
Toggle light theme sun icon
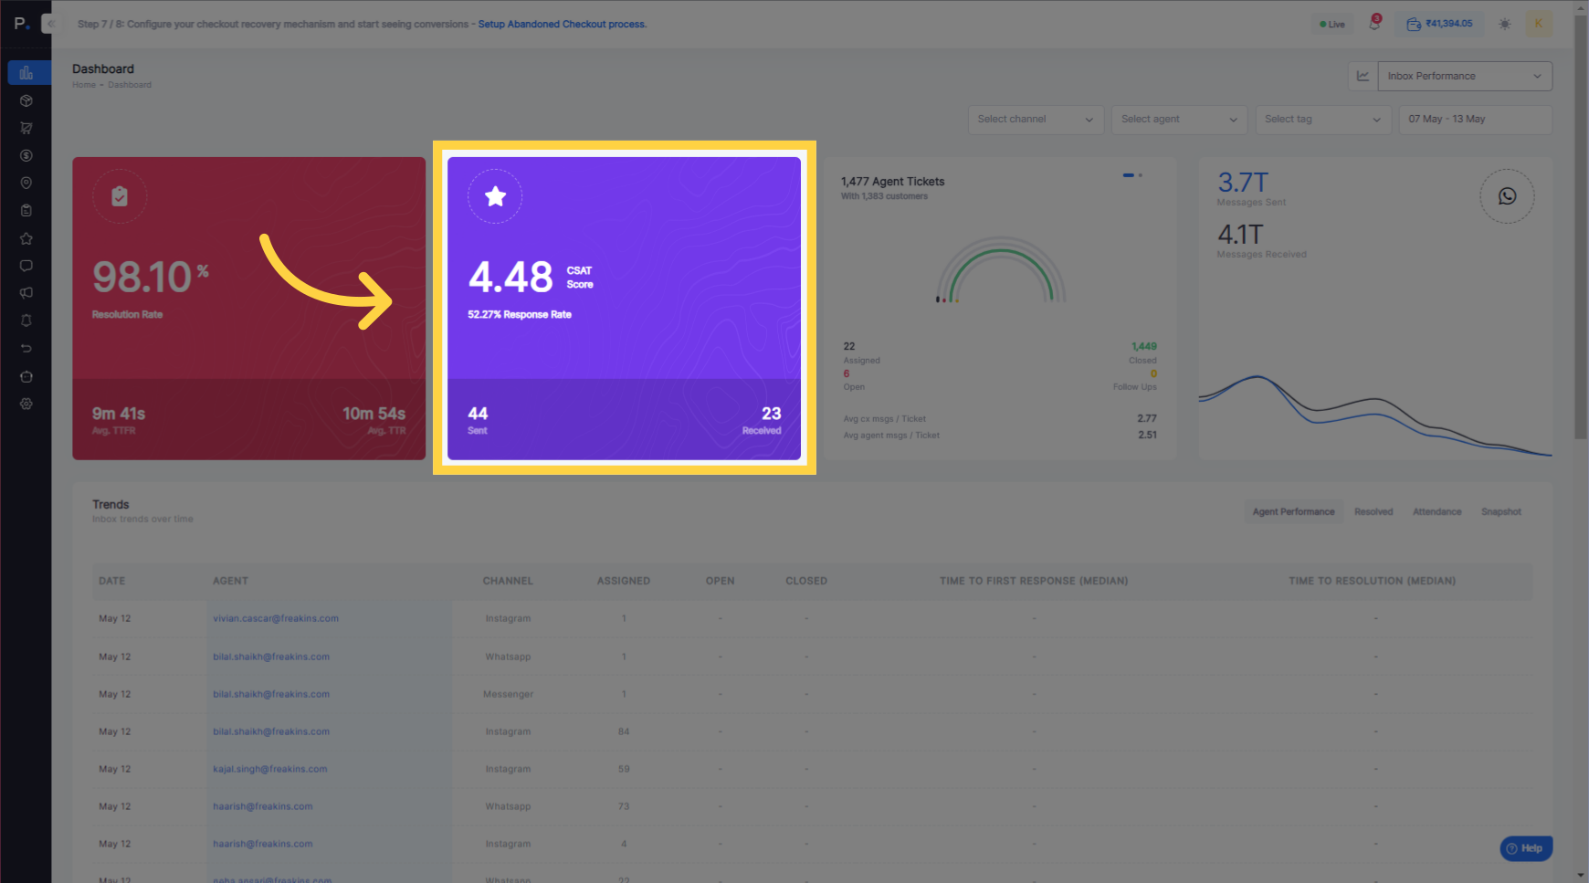tap(1504, 24)
